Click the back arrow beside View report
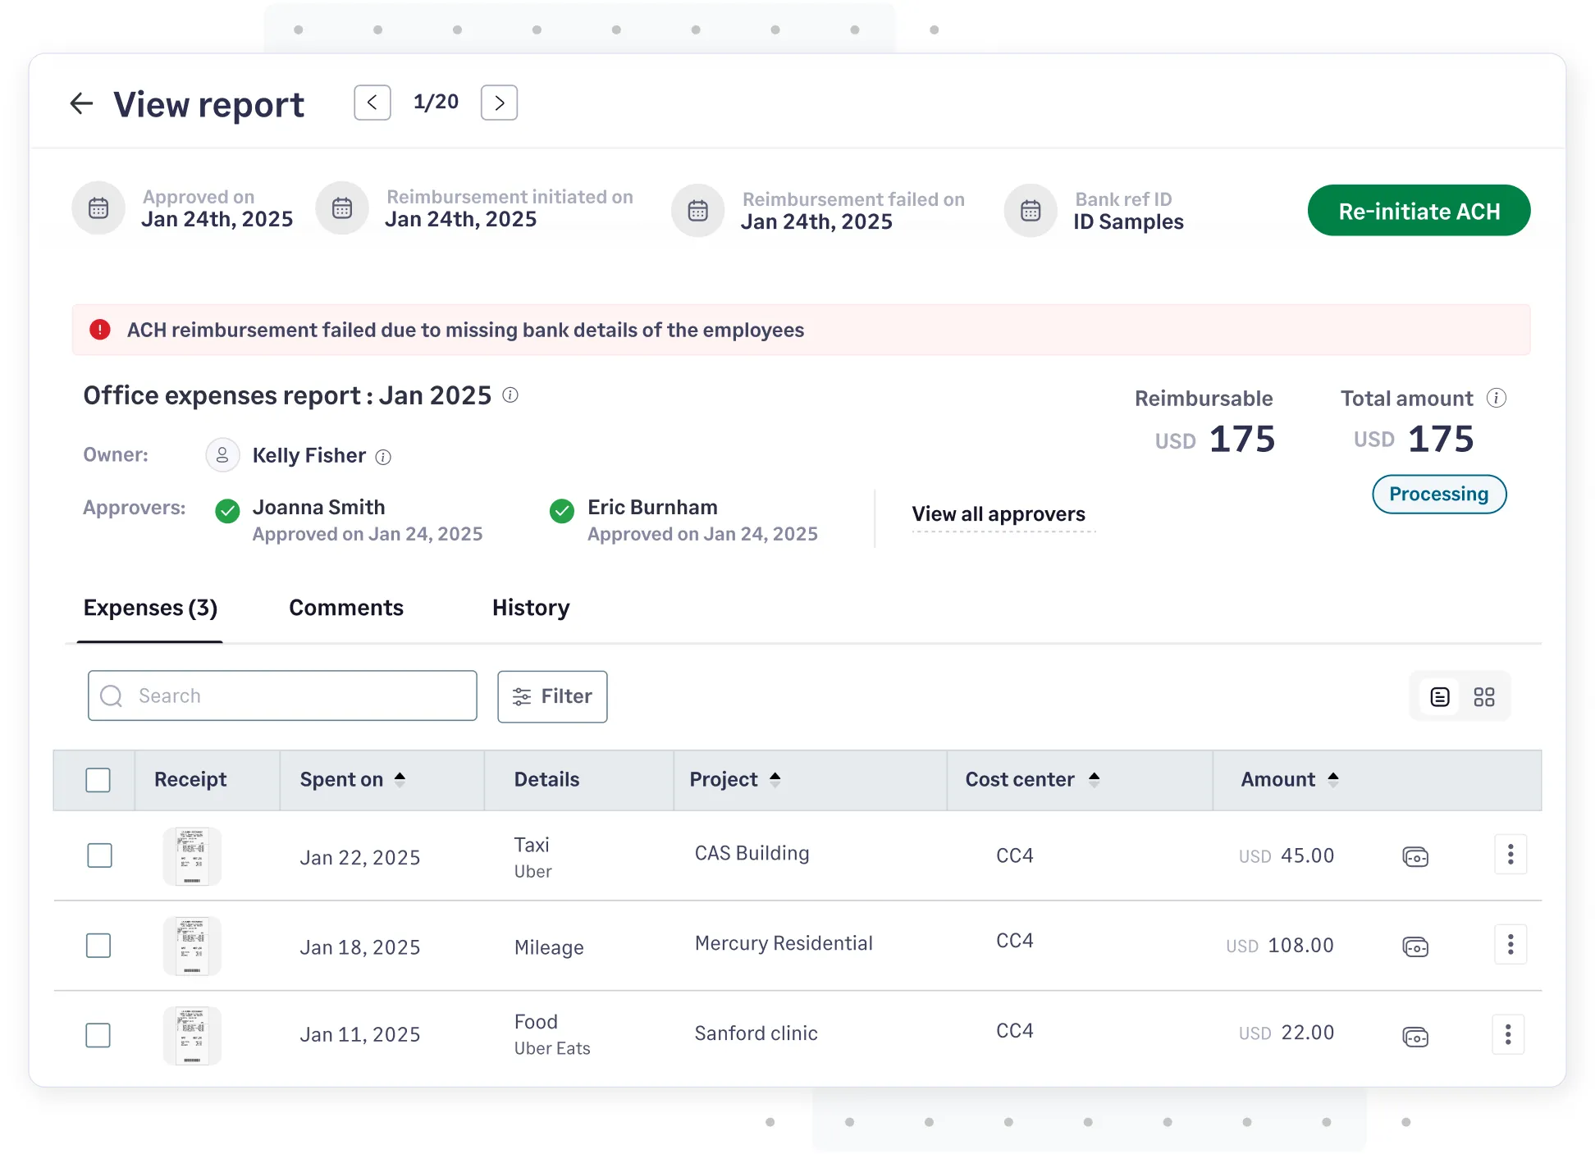The width and height of the screenshot is (1595, 1154). pyautogui.click(x=81, y=103)
